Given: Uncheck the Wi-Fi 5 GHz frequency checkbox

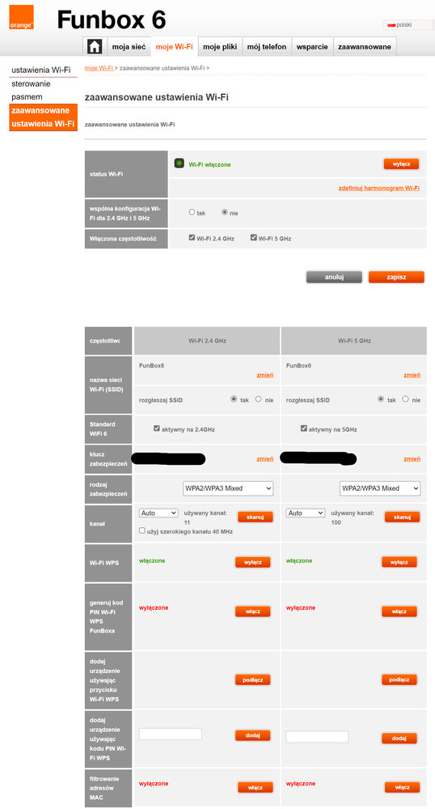Looking at the screenshot, I should coord(254,238).
